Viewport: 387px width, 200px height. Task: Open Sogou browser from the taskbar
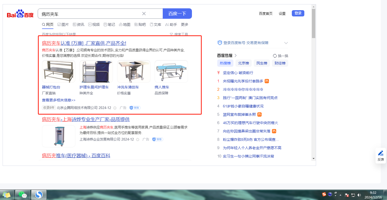(39, 195)
